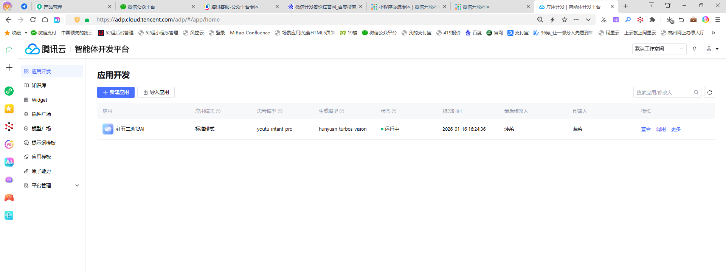
Task: Click 调用 for 红五二助贷AI
Action: pos(661,129)
